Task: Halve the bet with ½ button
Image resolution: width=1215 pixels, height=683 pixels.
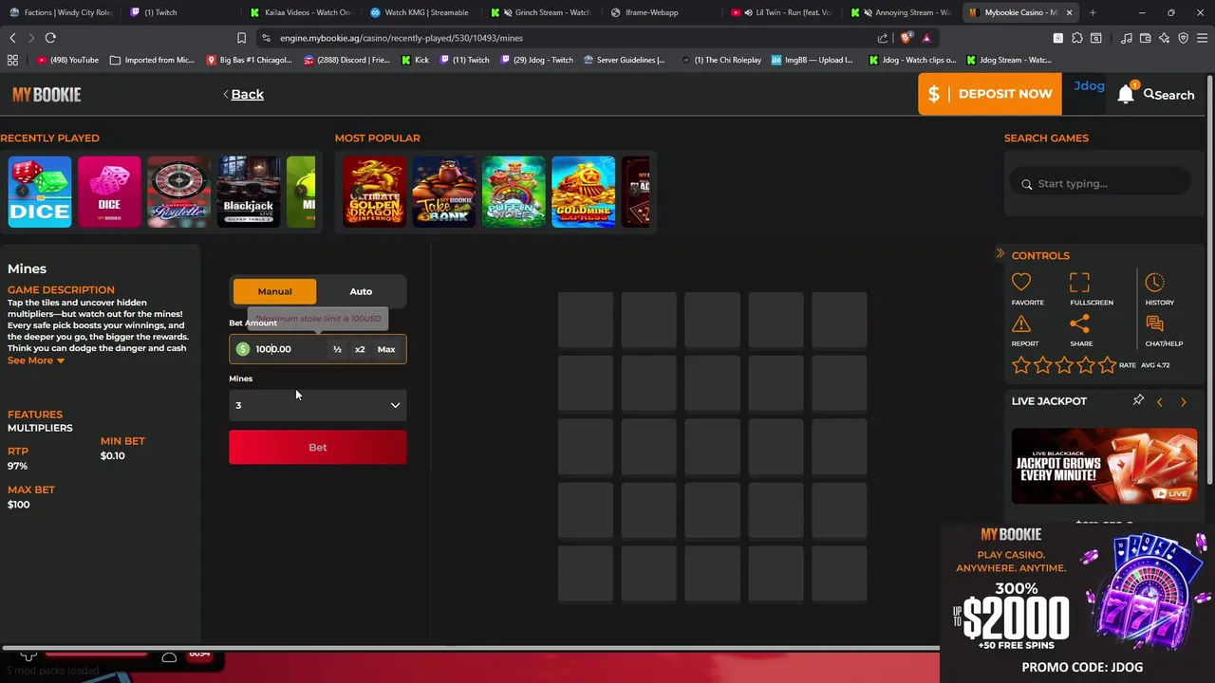Action: (x=337, y=349)
